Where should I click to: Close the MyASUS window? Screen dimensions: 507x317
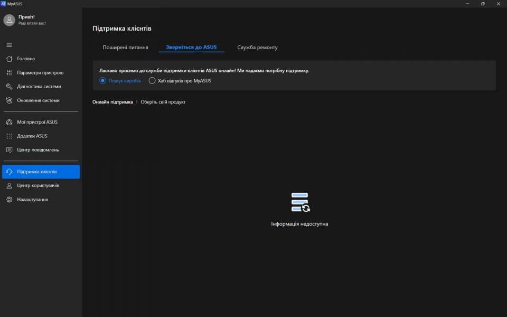[x=498, y=4]
